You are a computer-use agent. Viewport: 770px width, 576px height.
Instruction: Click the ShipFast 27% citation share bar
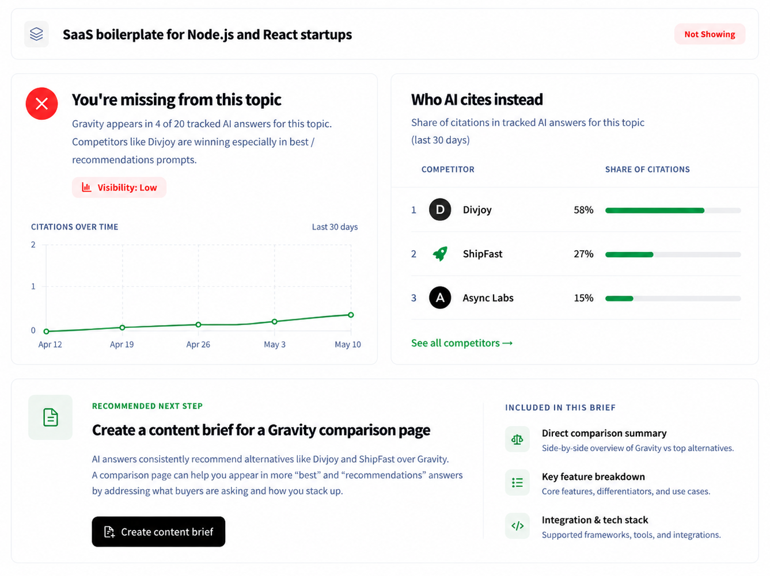point(673,254)
